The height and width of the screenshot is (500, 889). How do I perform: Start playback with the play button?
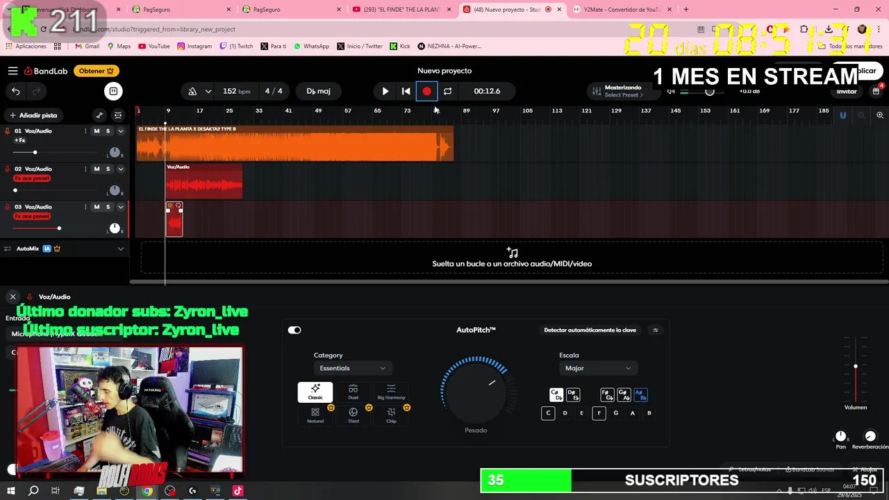point(385,91)
